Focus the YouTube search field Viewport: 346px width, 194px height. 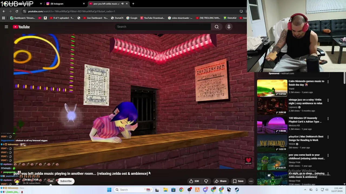click(x=163, y=27)
